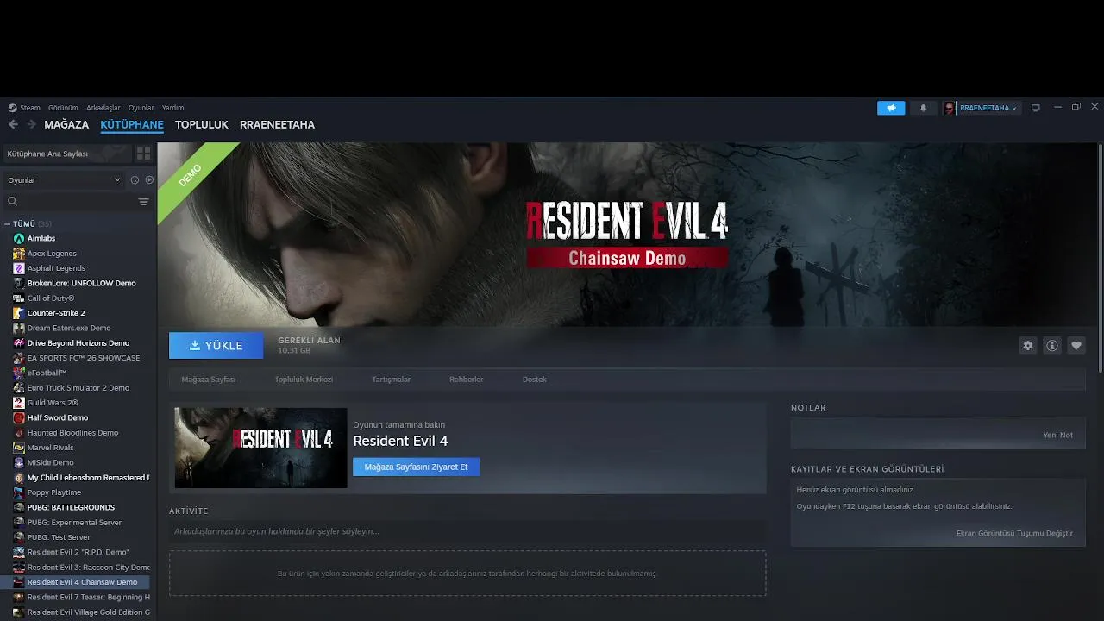
Task: Switch to the KÜTÜPHANE tab
Action: (x=132, y=124)
